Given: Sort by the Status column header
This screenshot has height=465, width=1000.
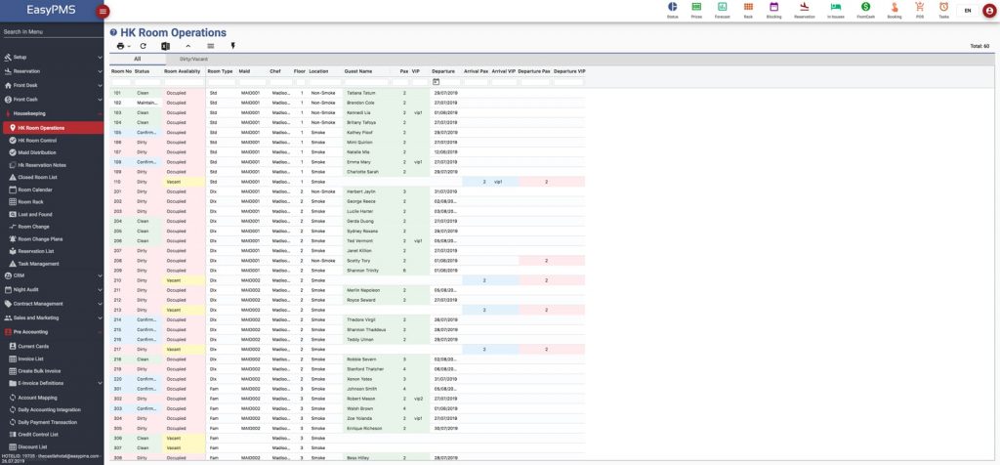Looking at the screenshot, I should (x=143, y=71).
